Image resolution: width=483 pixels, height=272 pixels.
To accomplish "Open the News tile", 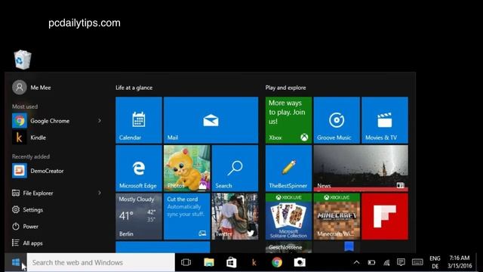I will coord(361,168).
